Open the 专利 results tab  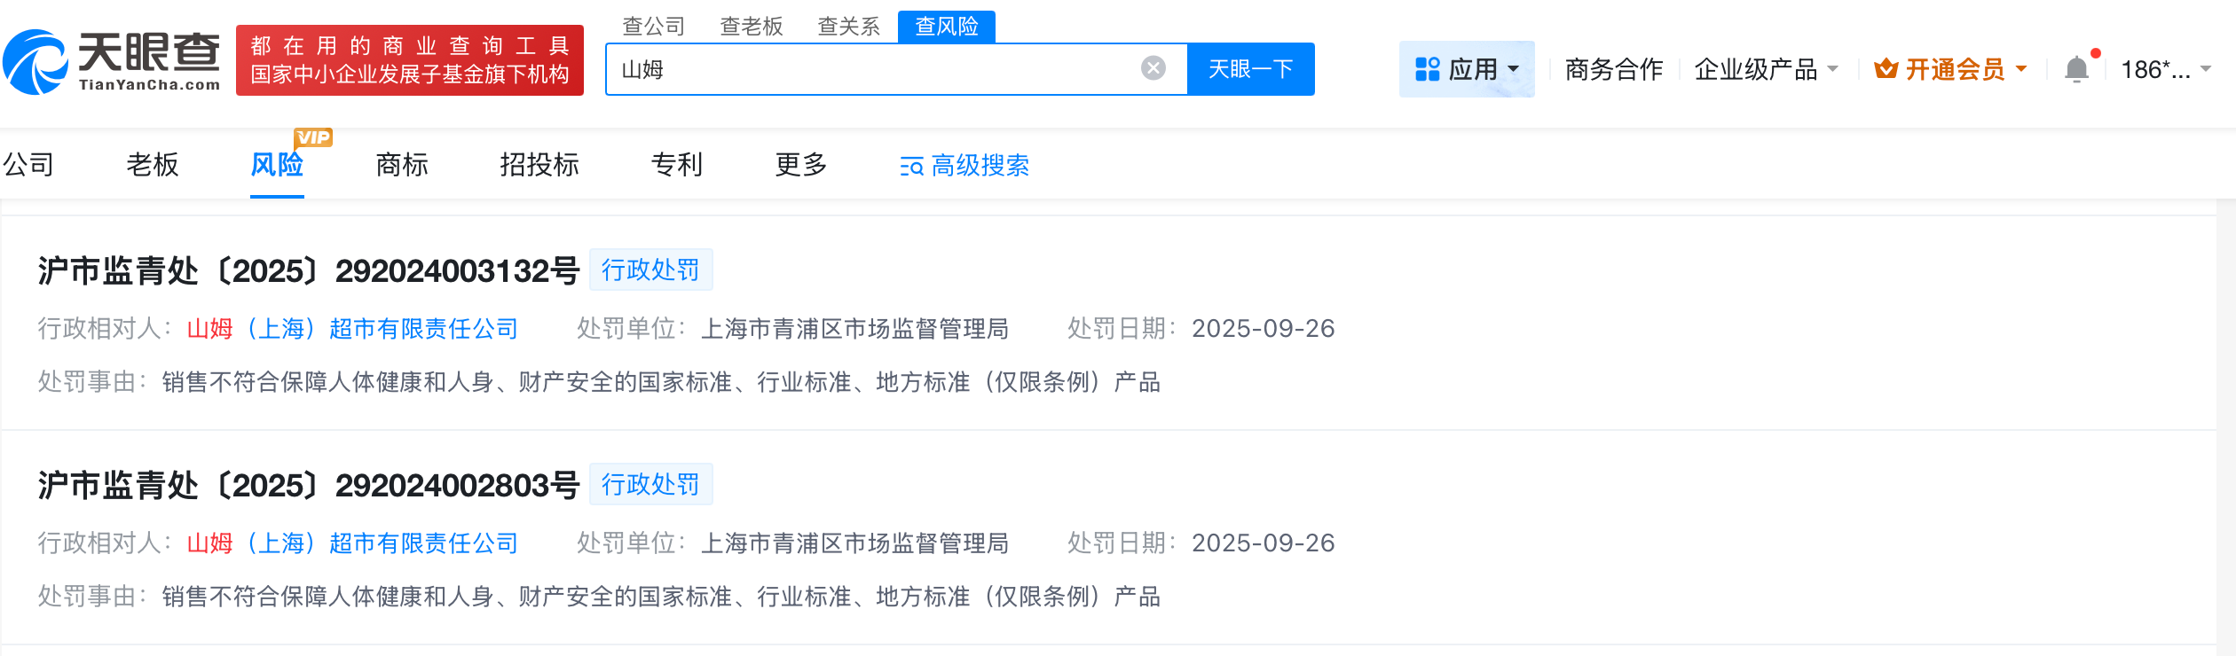pyautogui.click(x=677, y=165)
